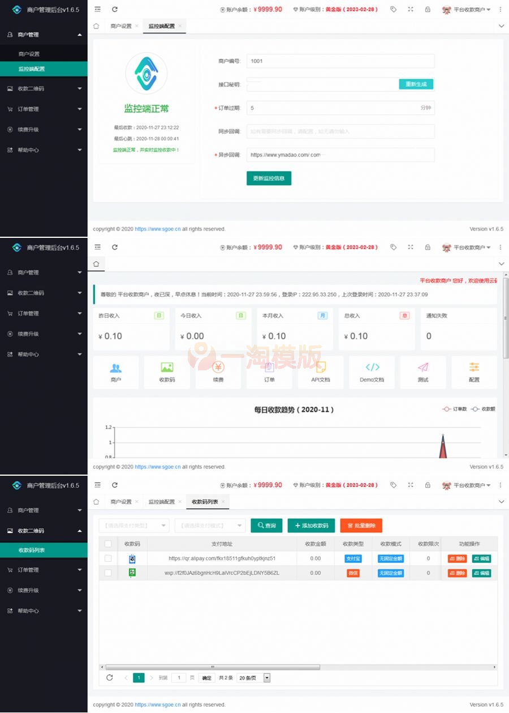This screenshot has width=509, height=713.
Task: Open the Demo文档 code icon
Action: click(372, 368)
